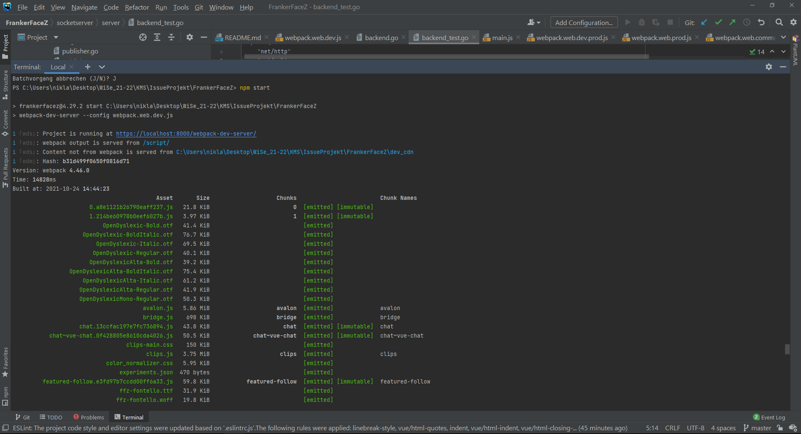
Task: Click the terminal vertical scrollbar thumb
Action: pyautogui.click(x=787, y=349)
